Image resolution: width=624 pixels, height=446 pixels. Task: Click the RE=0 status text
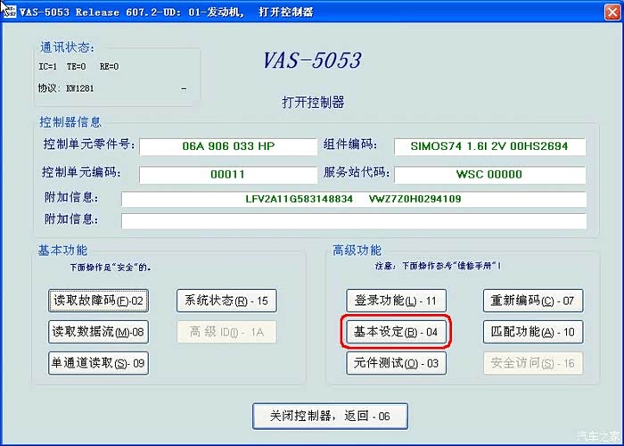click(109, 67)
